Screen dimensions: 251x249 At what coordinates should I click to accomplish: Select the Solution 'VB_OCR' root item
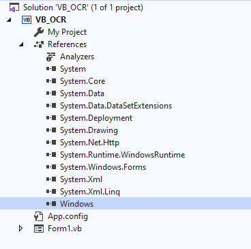[x=83, y=8]
